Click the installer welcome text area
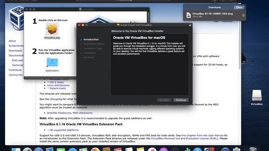 pos(150,64)
